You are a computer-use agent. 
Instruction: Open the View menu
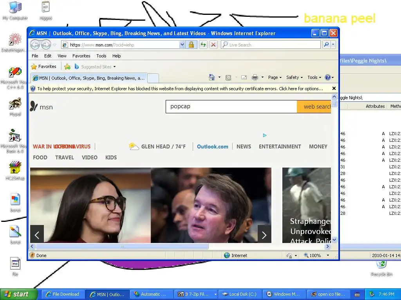tap(62, 56)
